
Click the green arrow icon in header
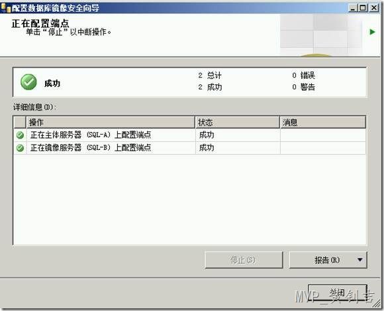tap(372, 32)
